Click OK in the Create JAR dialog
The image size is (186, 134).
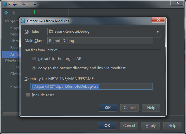click(x=108, y=108)
